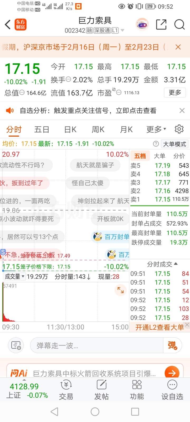190x422 pixels.
Task: Show 更多 quote details
Action: [x=175, y=93]
